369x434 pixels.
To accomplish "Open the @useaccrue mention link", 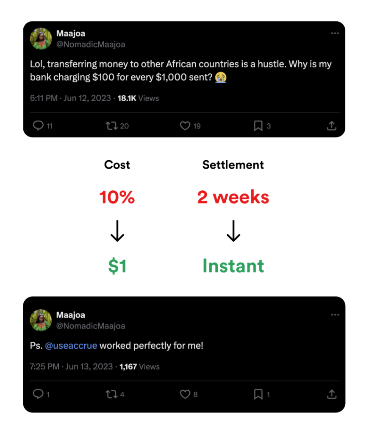I will (71, 346).
